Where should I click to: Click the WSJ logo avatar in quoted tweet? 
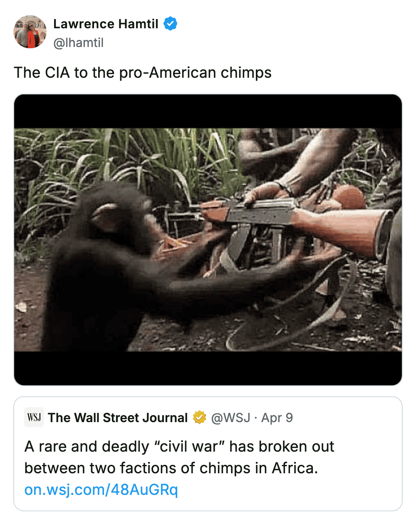tap(34, 417)
